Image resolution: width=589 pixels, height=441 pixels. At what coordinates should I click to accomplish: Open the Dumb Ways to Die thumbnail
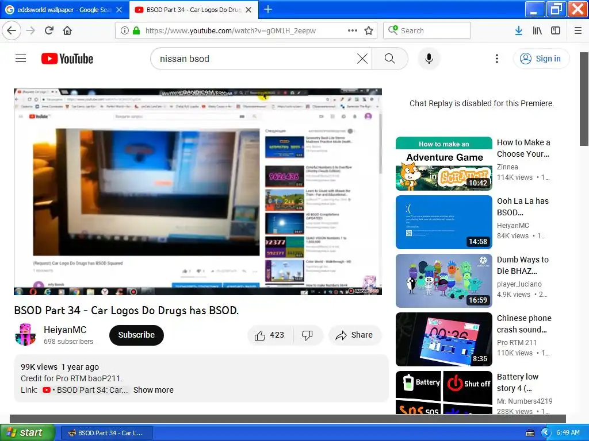444,280
